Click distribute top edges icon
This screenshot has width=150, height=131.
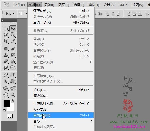pyautogui.click(x=129, y=14)
